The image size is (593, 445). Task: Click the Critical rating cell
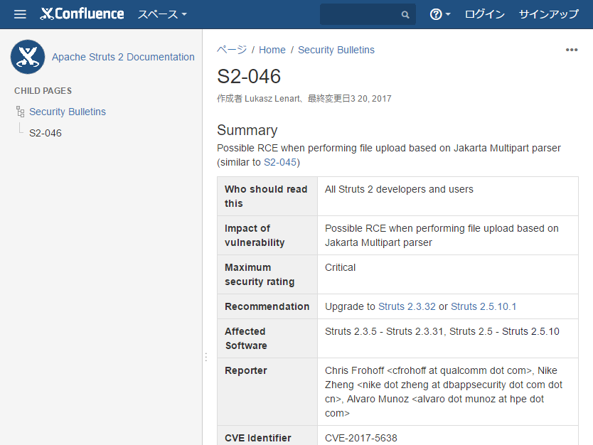click(448, 274)
